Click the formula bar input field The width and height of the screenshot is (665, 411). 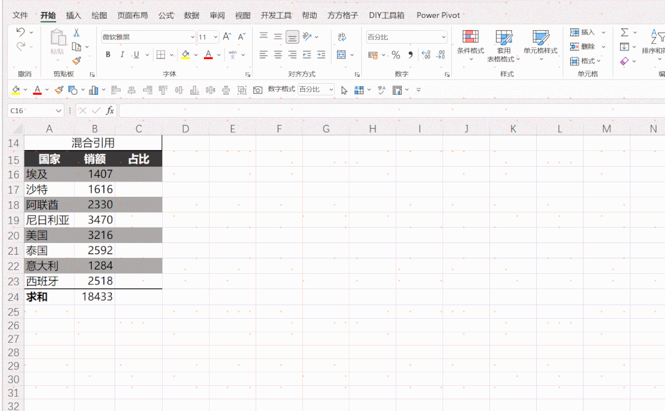(392, 111)
